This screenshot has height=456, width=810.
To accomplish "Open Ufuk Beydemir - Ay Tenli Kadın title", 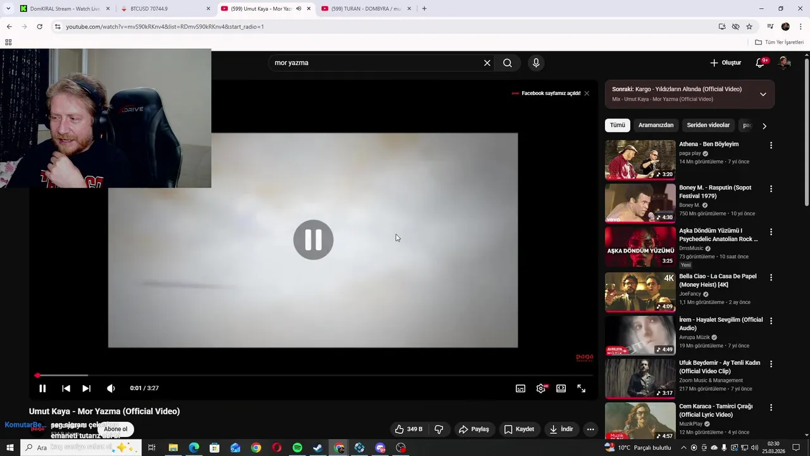I will pos(720,367).
